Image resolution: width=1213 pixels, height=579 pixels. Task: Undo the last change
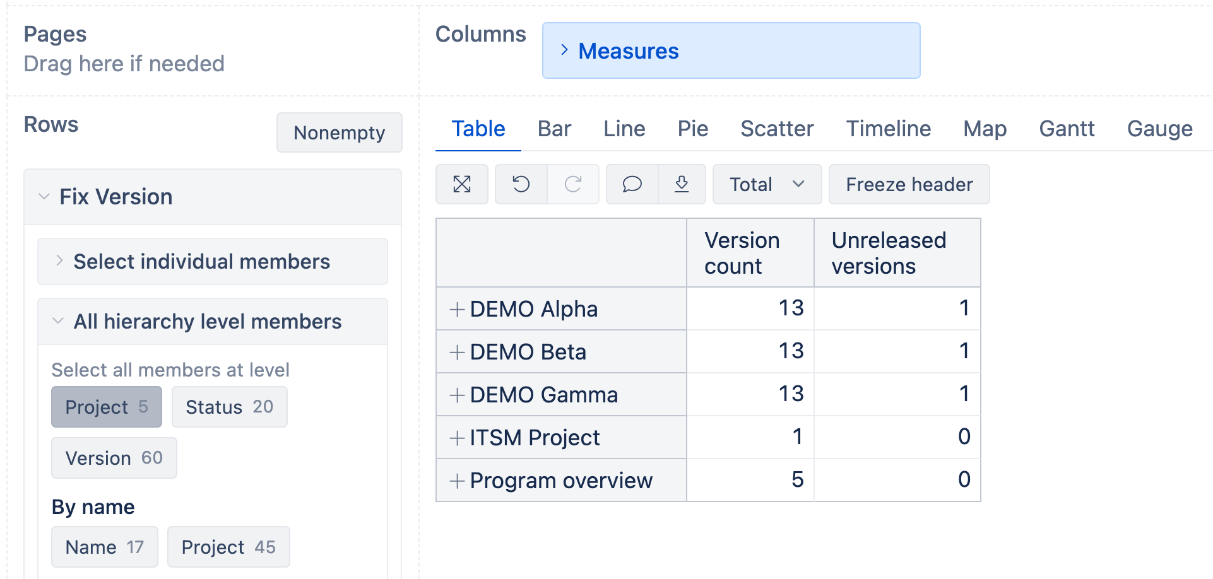click(x=521, y=184)
